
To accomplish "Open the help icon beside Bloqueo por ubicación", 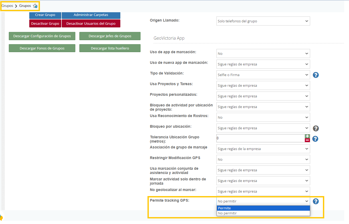I will coord(315,128).
